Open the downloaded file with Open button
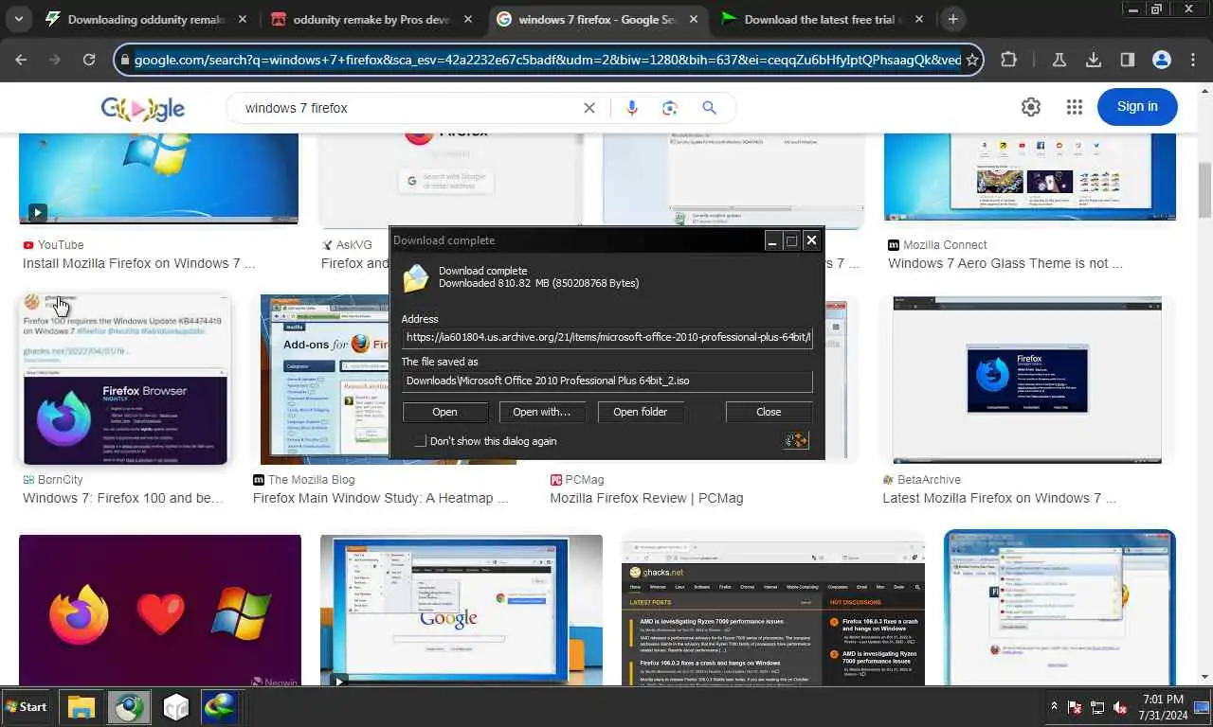Viewport: 1213px width, 727px height. (444, 412)
